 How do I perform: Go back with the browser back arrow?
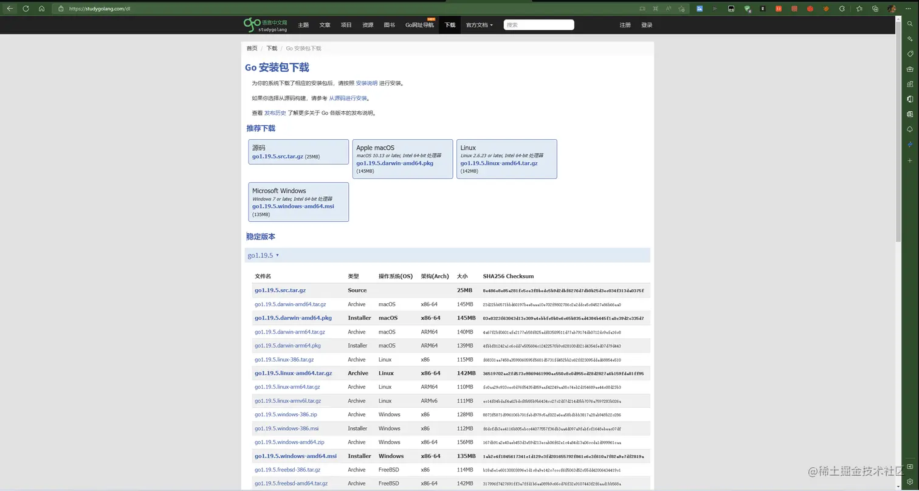[10, 9]
